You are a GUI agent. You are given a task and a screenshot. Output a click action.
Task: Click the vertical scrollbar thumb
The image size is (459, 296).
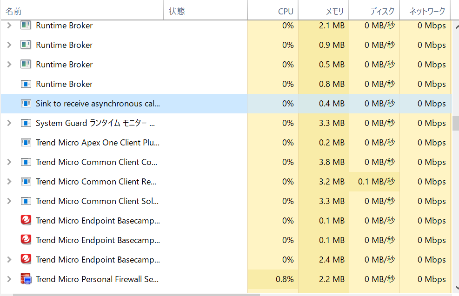[455, 124]
